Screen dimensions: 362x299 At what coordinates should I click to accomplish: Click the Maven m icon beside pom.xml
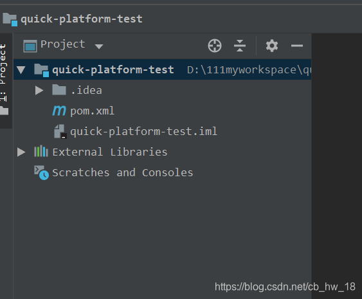(59, 111)
